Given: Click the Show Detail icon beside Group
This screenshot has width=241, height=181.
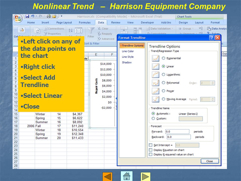Looking at the screenshot, I should coord(201,28).
